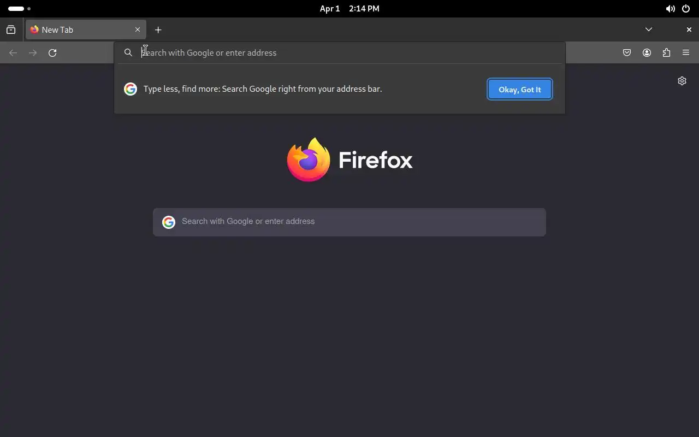The image size is (699, 437).
Task: Expand the list all tabs chevron
Action: [649, 29]
